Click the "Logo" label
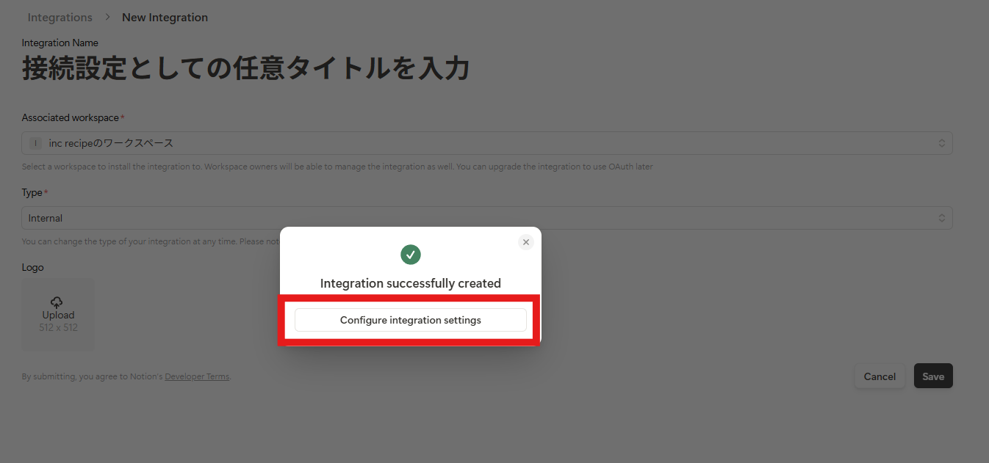The width and height of the screenshot is (989, 463). click(x=33, y=267)
